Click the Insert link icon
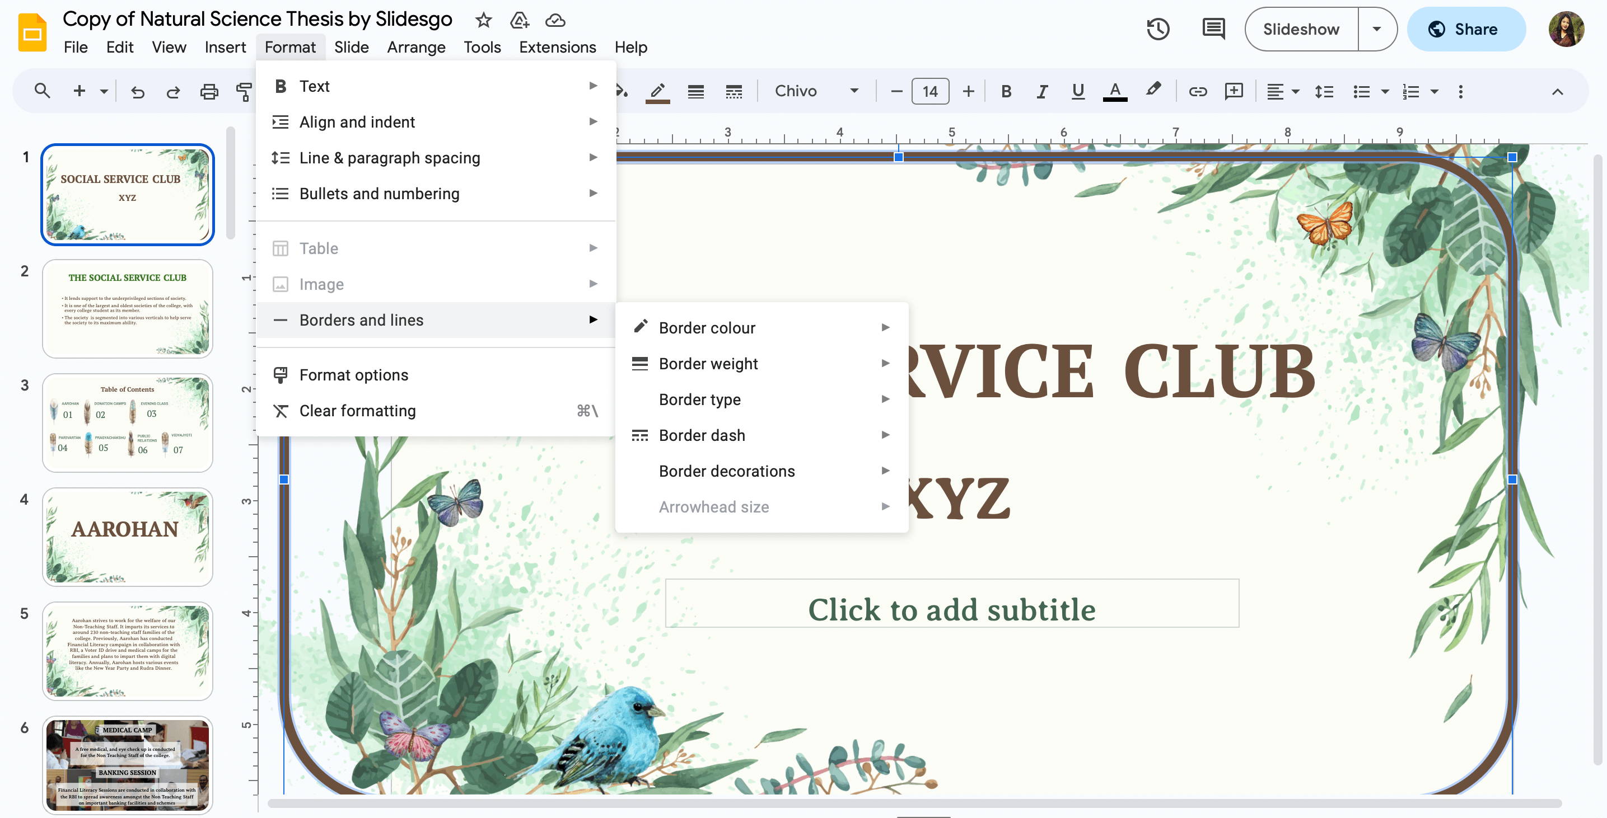 (x=1198, y=92)
